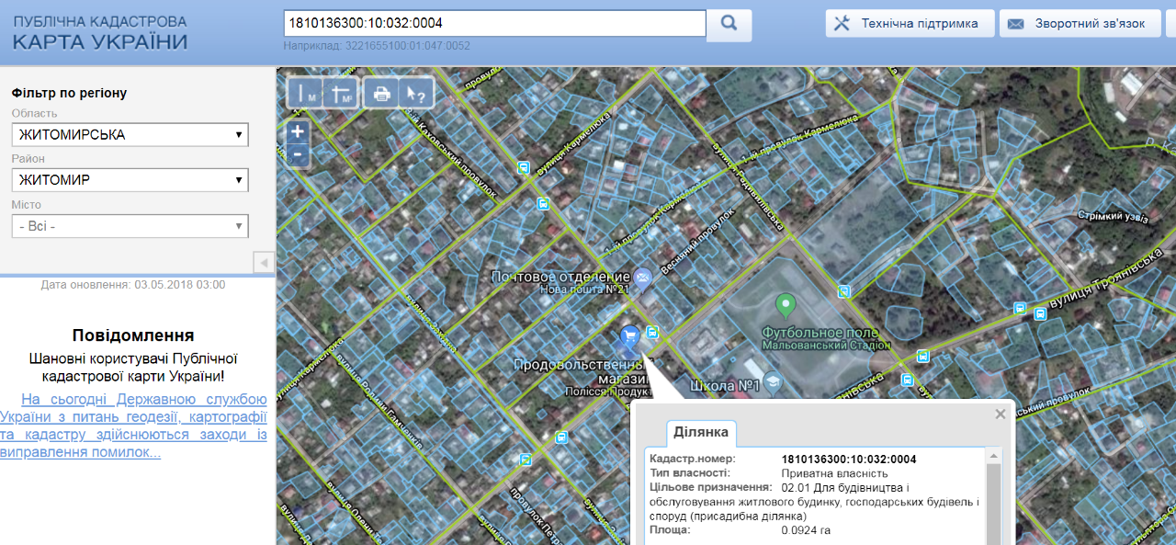This screenshot has height=545, width=1176.
Task: Close the parcel info popup
Action: 1001,414
